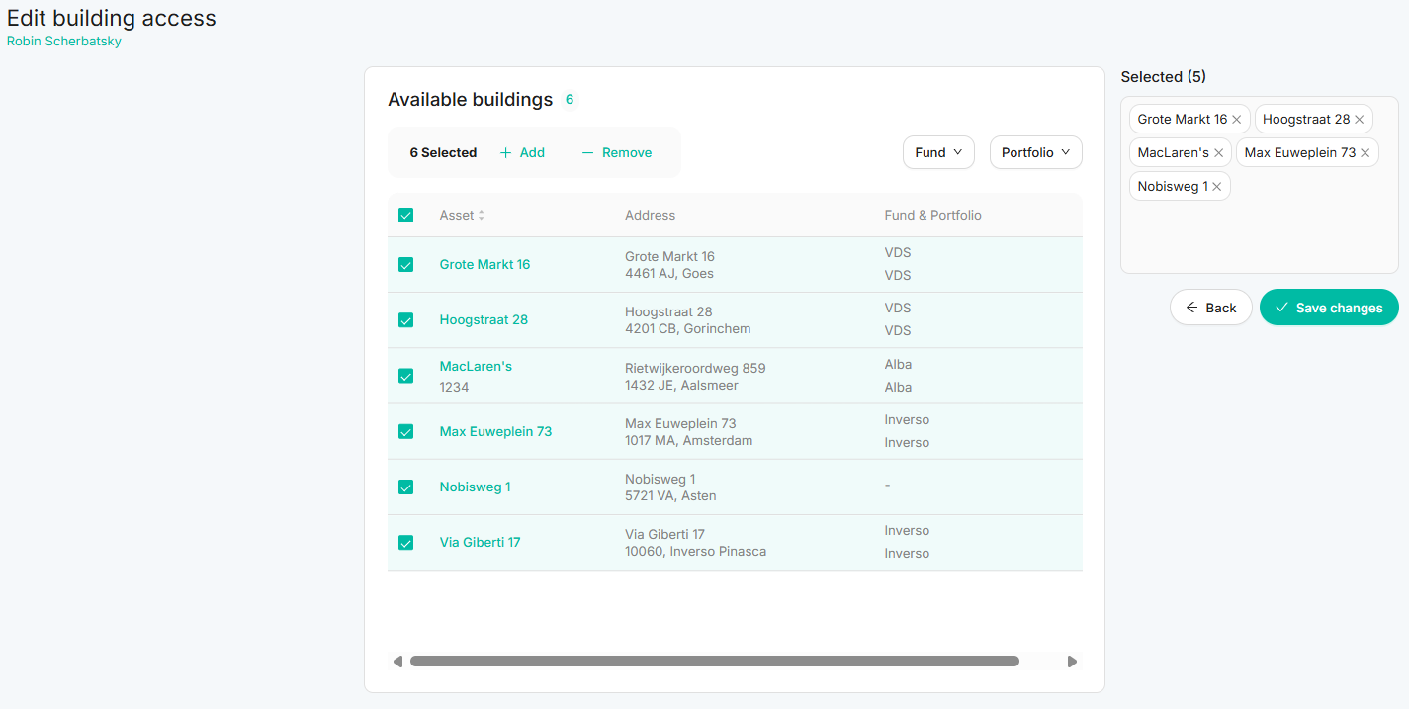The width and height of the screenshot is (1409, 709).
Task: Click the Add button in selection bar
Action: pyautogui.click(x=522, y=152)
